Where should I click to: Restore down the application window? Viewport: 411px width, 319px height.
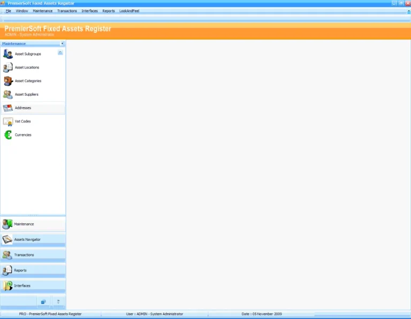[x=401, y=3]
